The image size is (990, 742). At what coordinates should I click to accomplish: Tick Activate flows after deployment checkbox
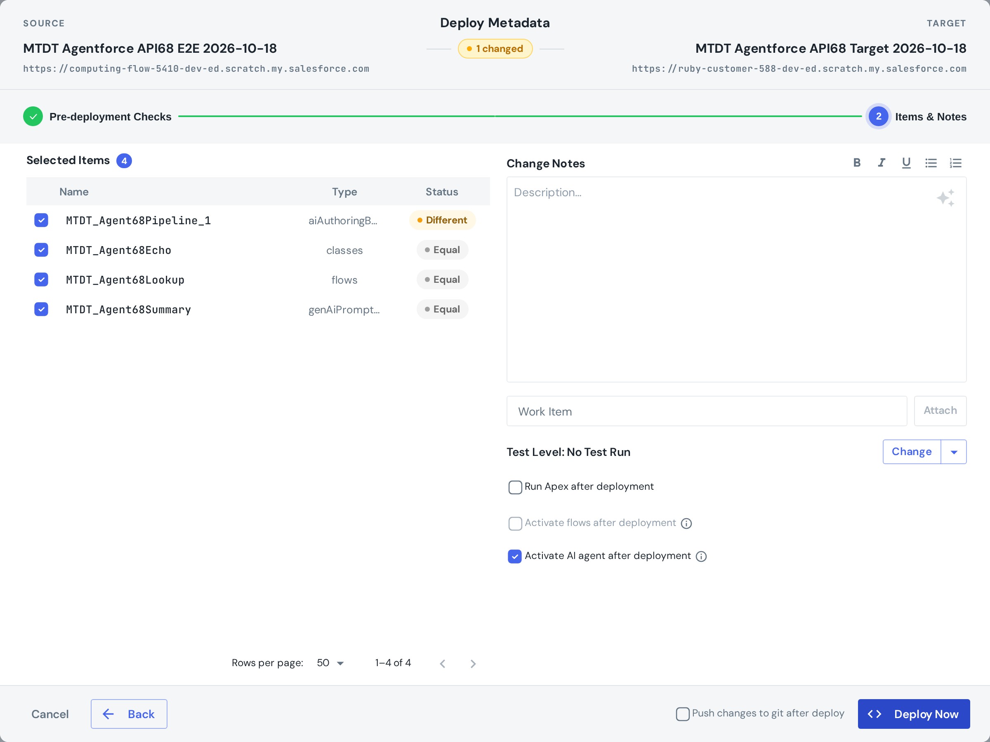515,523
